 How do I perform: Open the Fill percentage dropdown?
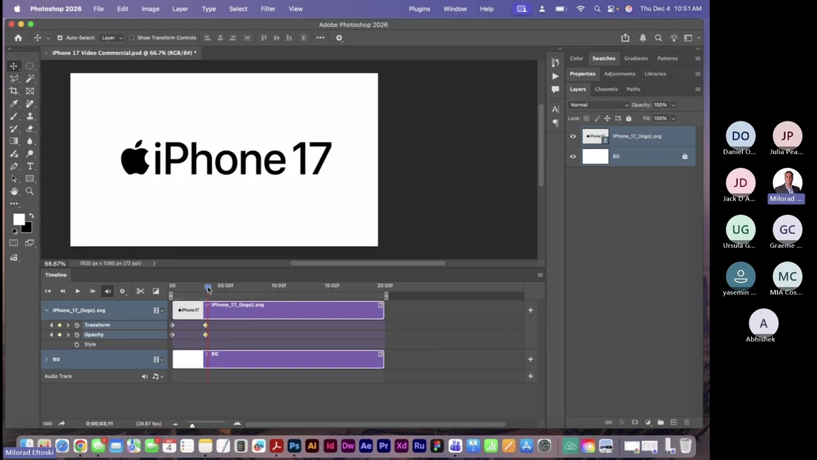(673, 118)
